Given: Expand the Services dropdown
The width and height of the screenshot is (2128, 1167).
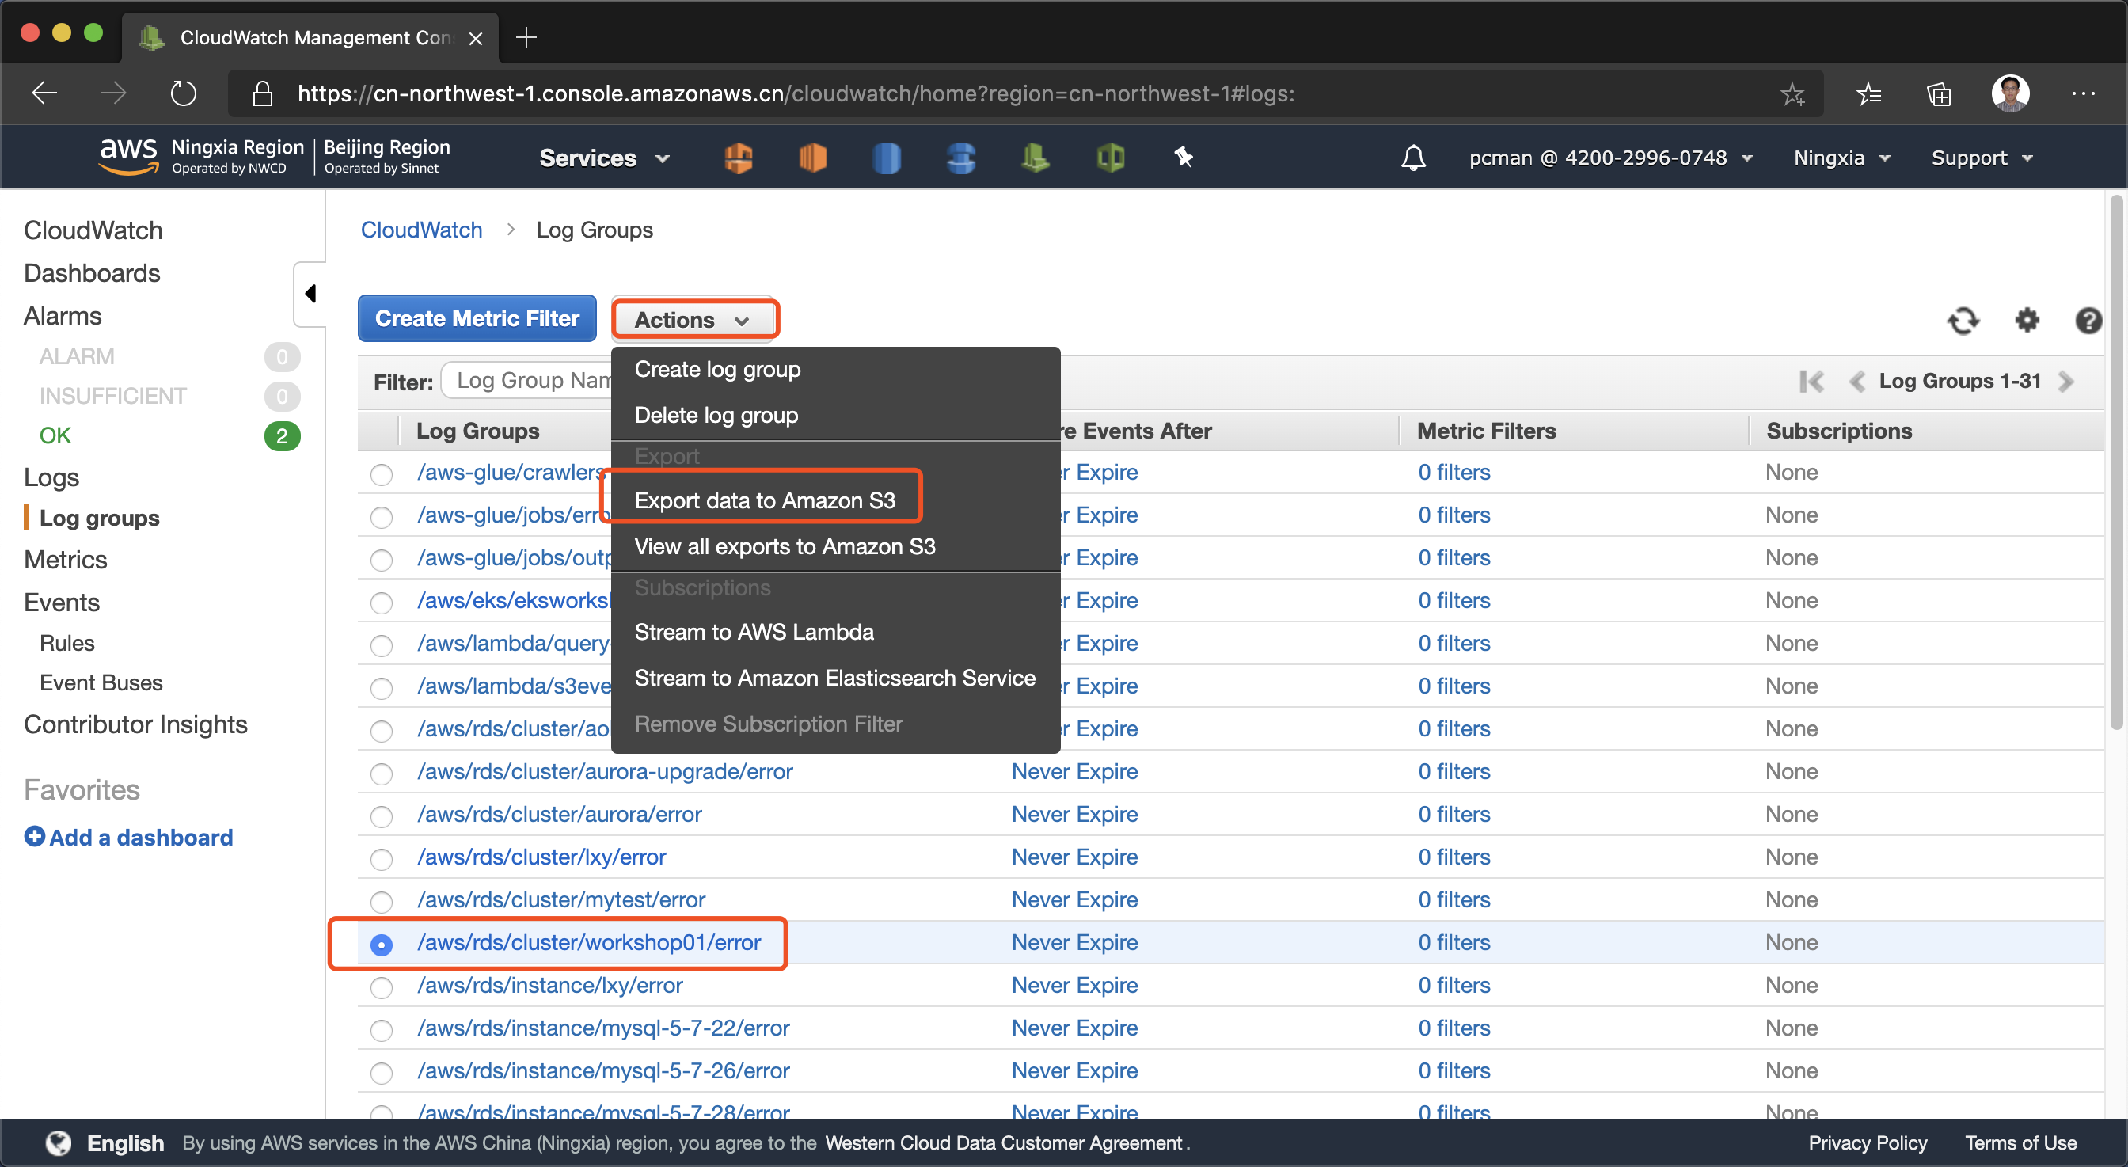Looking at the screenshot, I should click(604, 158).
